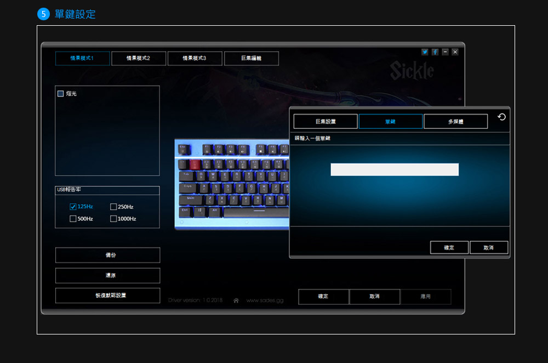Open the Facebook share icon
Image resolution: width=548 pixels, height=363 pixels.
coord(435,52)
